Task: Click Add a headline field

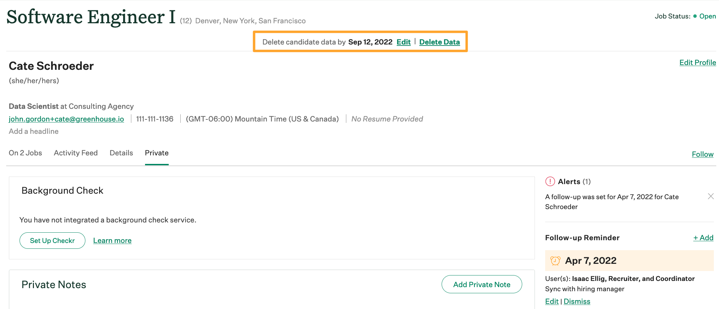Action: coord(33,131)
